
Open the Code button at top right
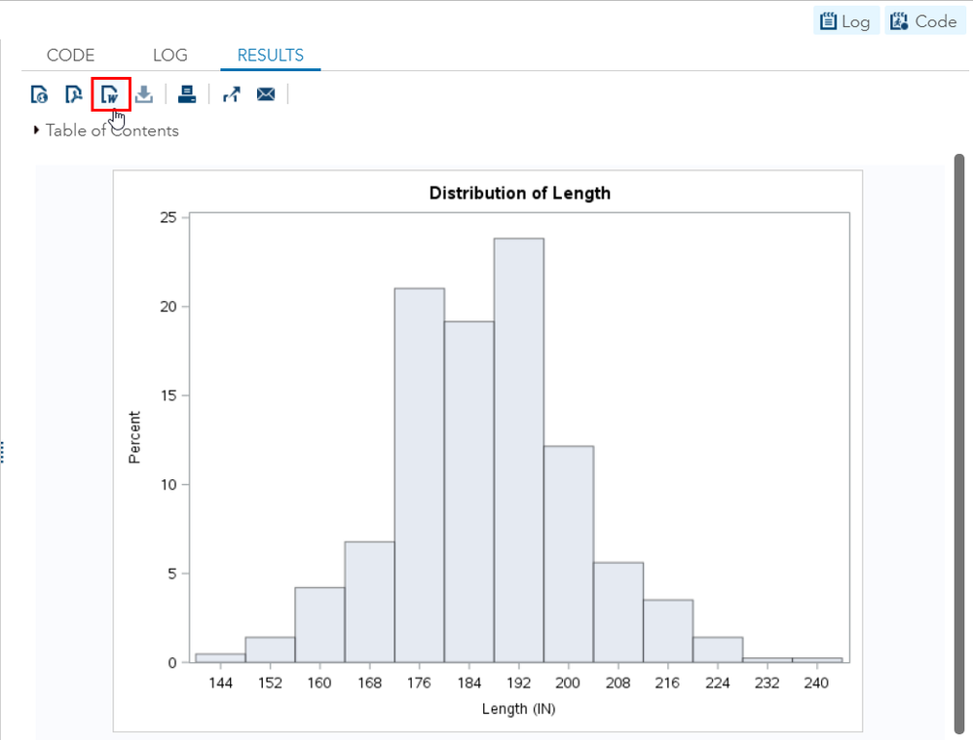click(x=924, y=21)
